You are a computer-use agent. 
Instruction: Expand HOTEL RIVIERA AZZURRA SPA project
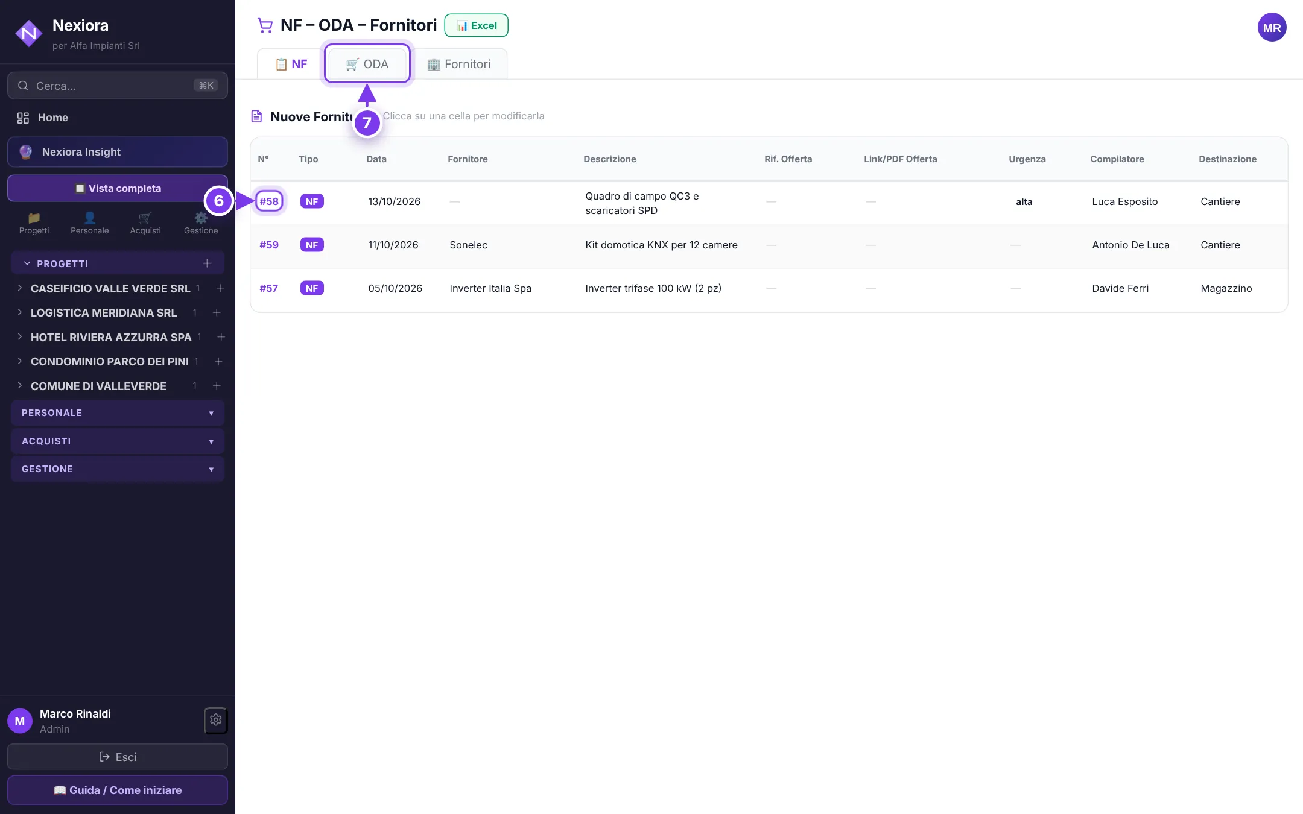20,337
